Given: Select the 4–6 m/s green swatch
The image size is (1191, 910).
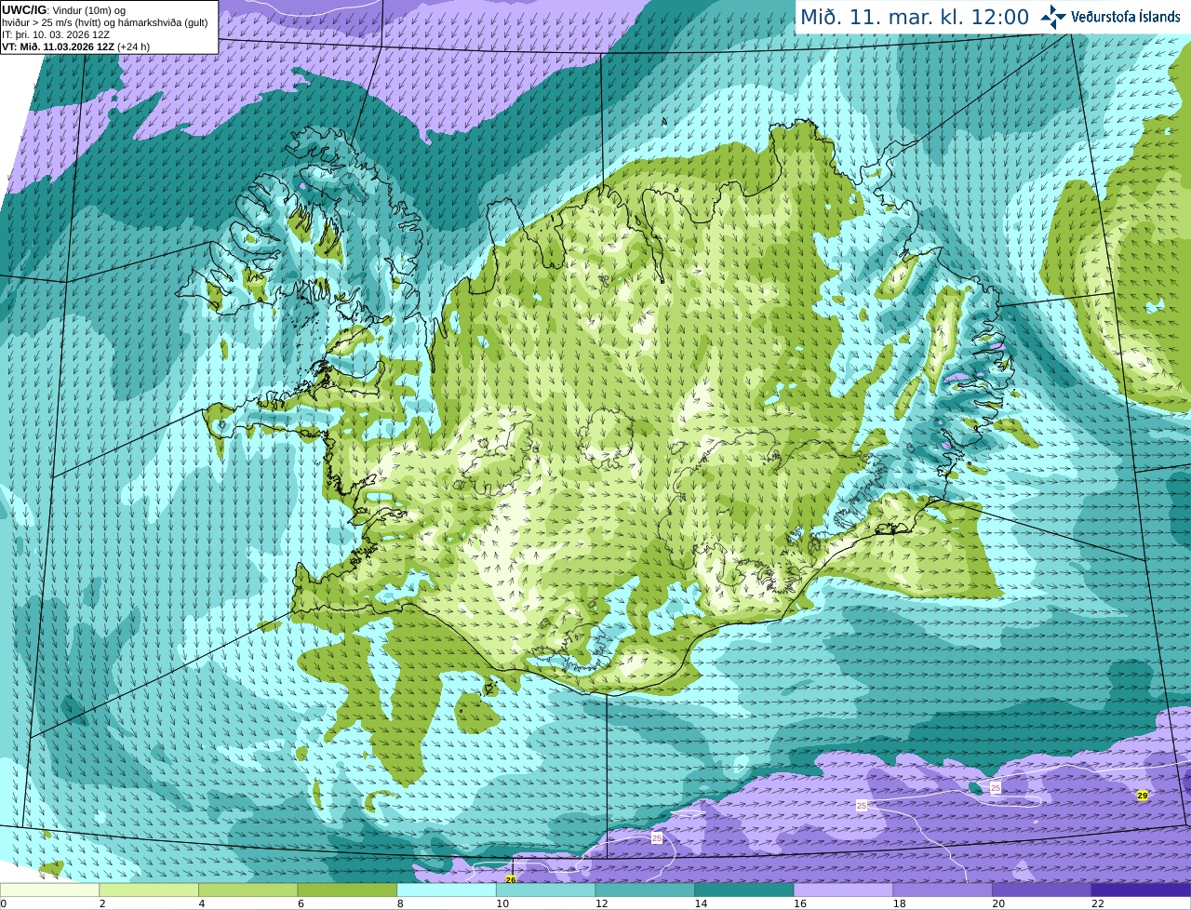Looking at the screenshot, I should coord(248,890).
